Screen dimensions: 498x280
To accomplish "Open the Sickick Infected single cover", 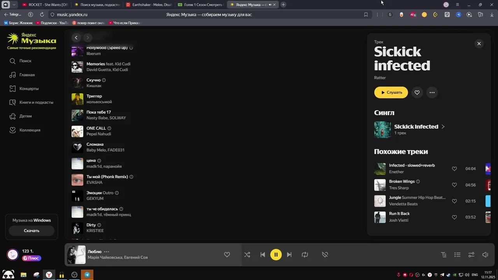I will click(x=382, y=129).
